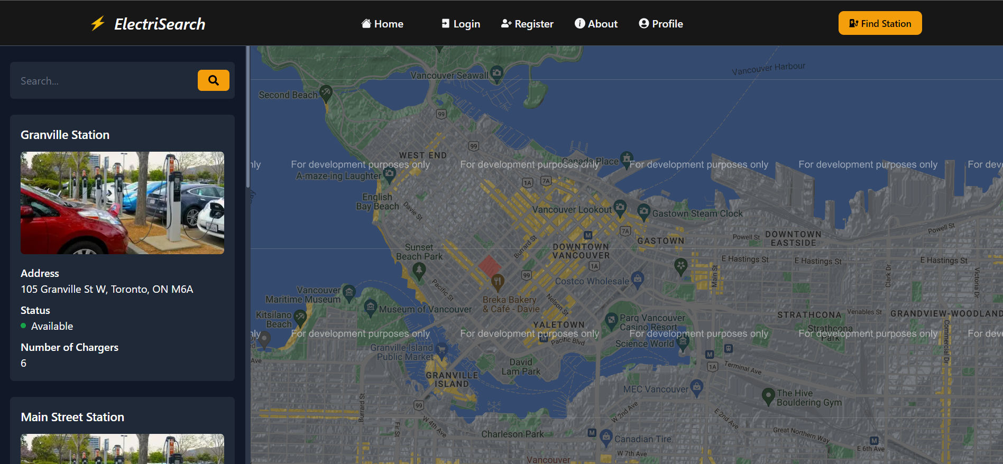Open Main Street Station card title

(x=72, y=417)
